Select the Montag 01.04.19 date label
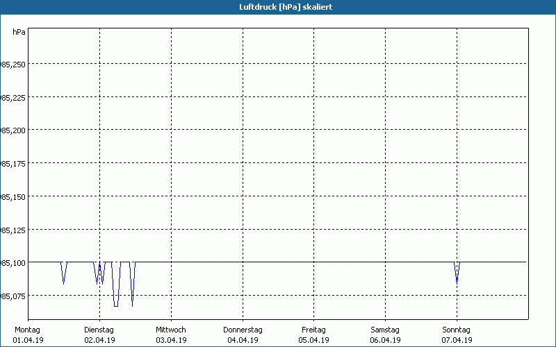 [28, 335]
